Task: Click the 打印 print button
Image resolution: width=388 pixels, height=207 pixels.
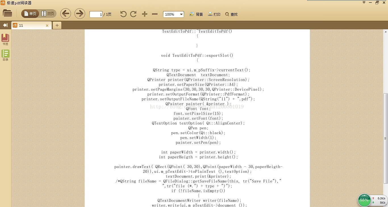Action: [214, 14]
